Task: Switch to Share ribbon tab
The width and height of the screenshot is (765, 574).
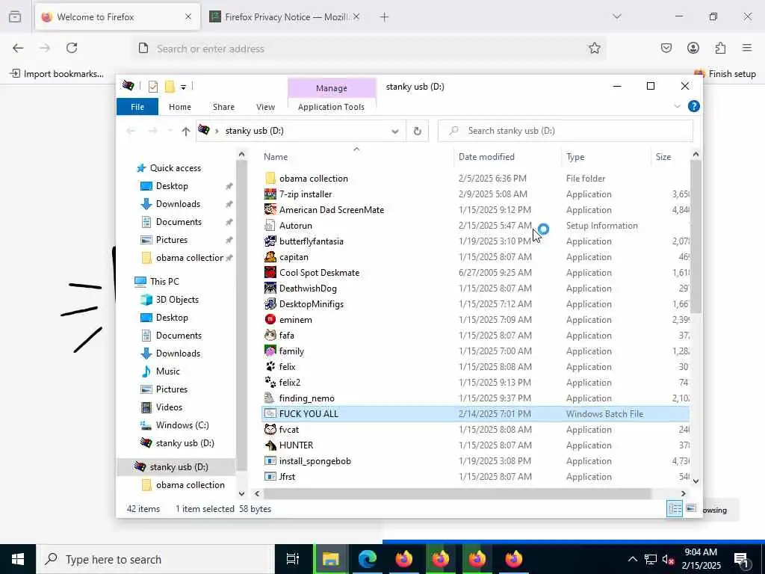Action: point(223,106)
